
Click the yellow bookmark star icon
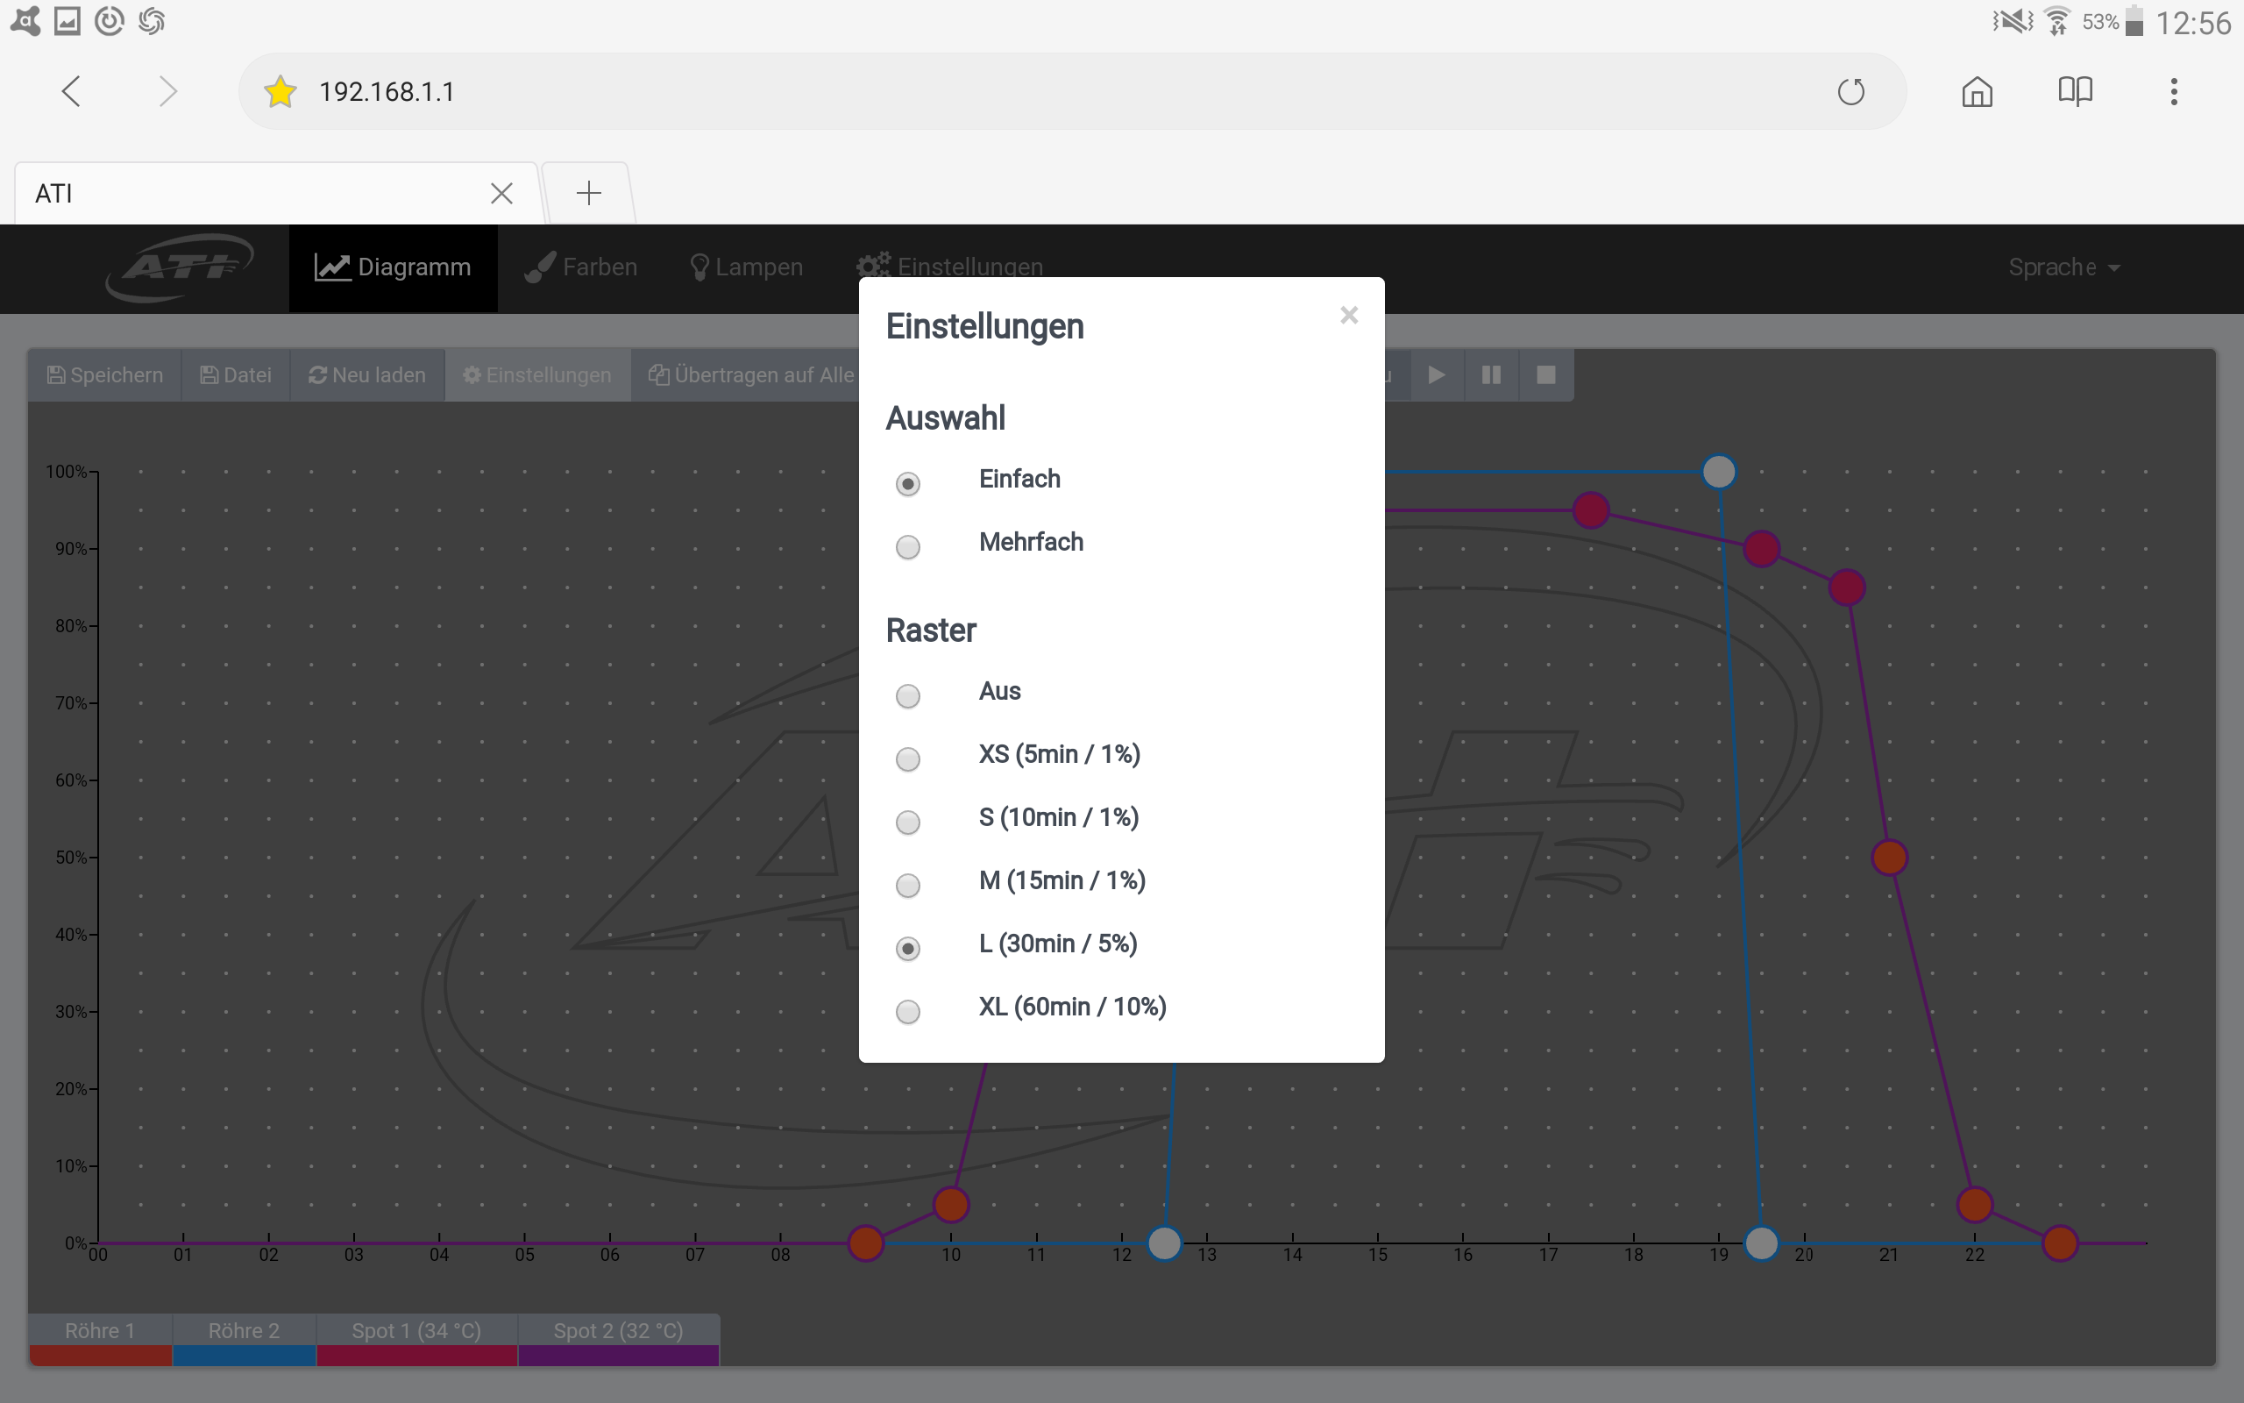(x=280, y=92)
